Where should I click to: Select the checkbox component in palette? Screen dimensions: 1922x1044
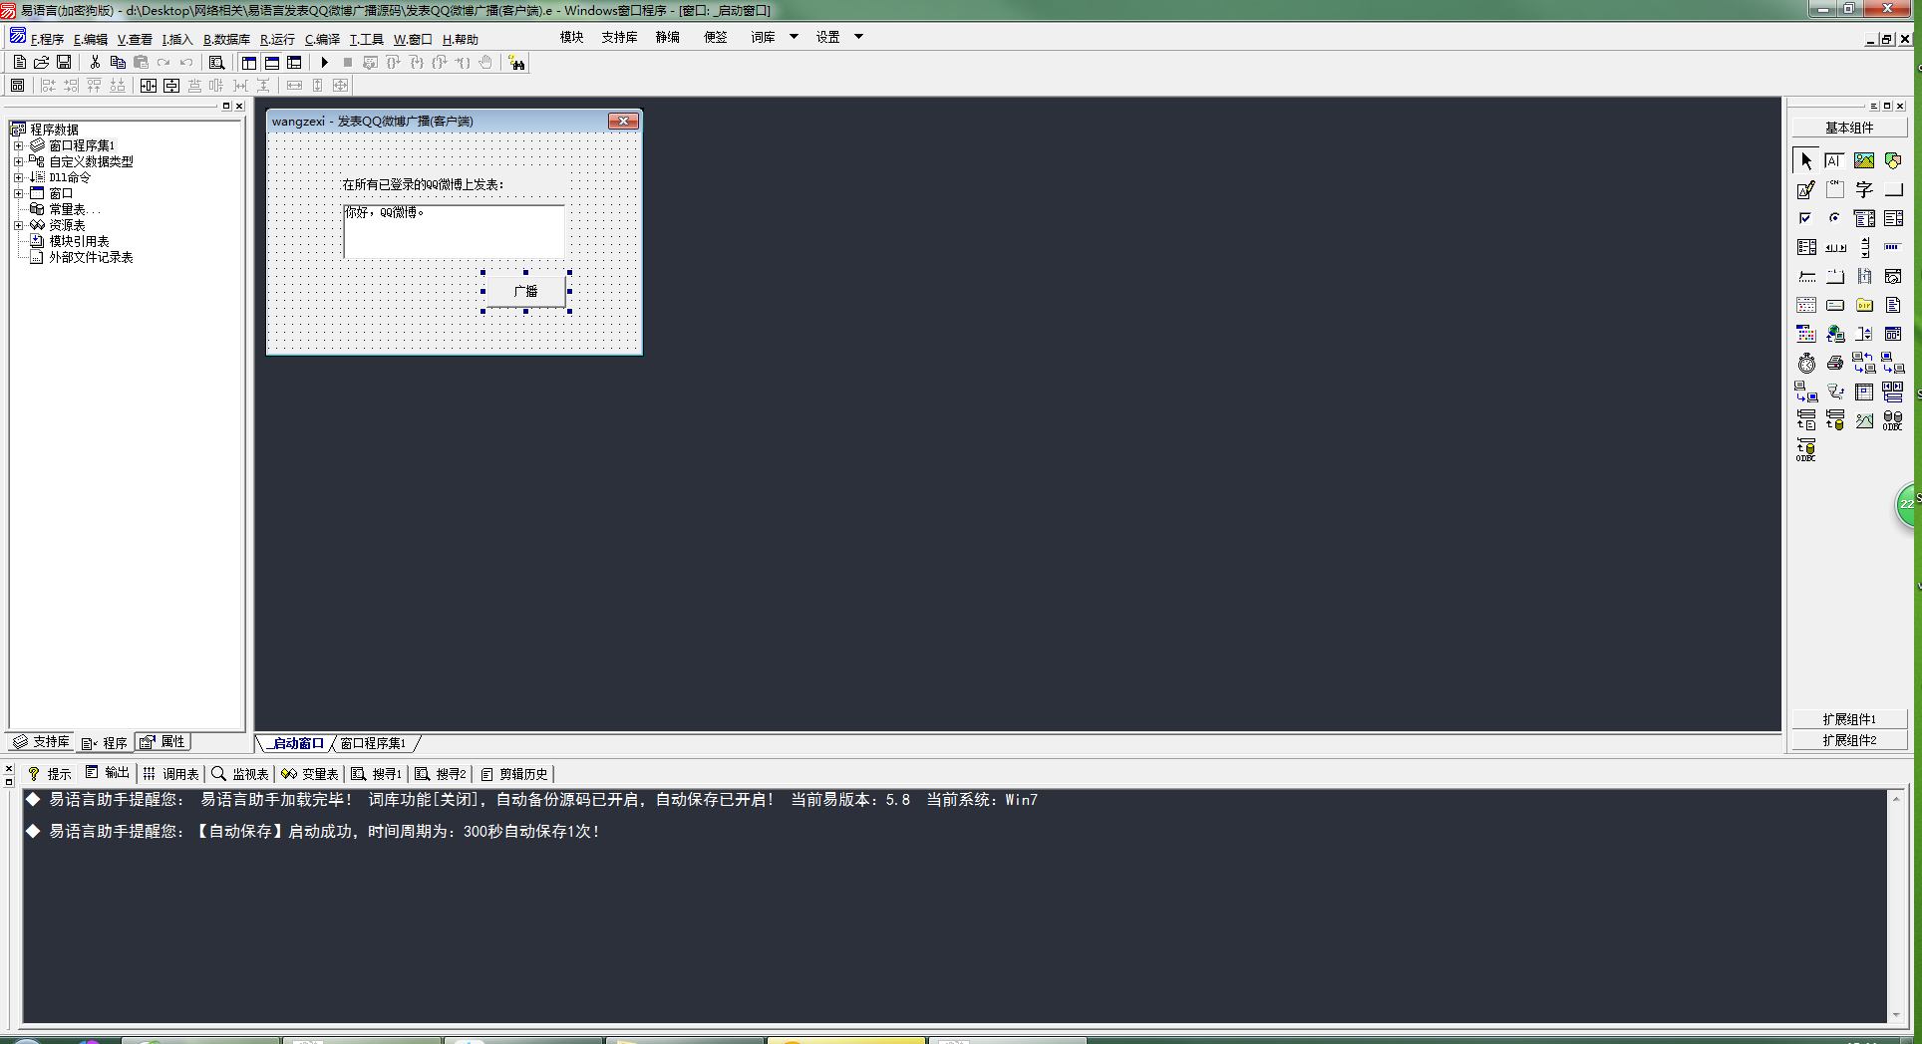pyautogui.click(x=1805, y=218)
